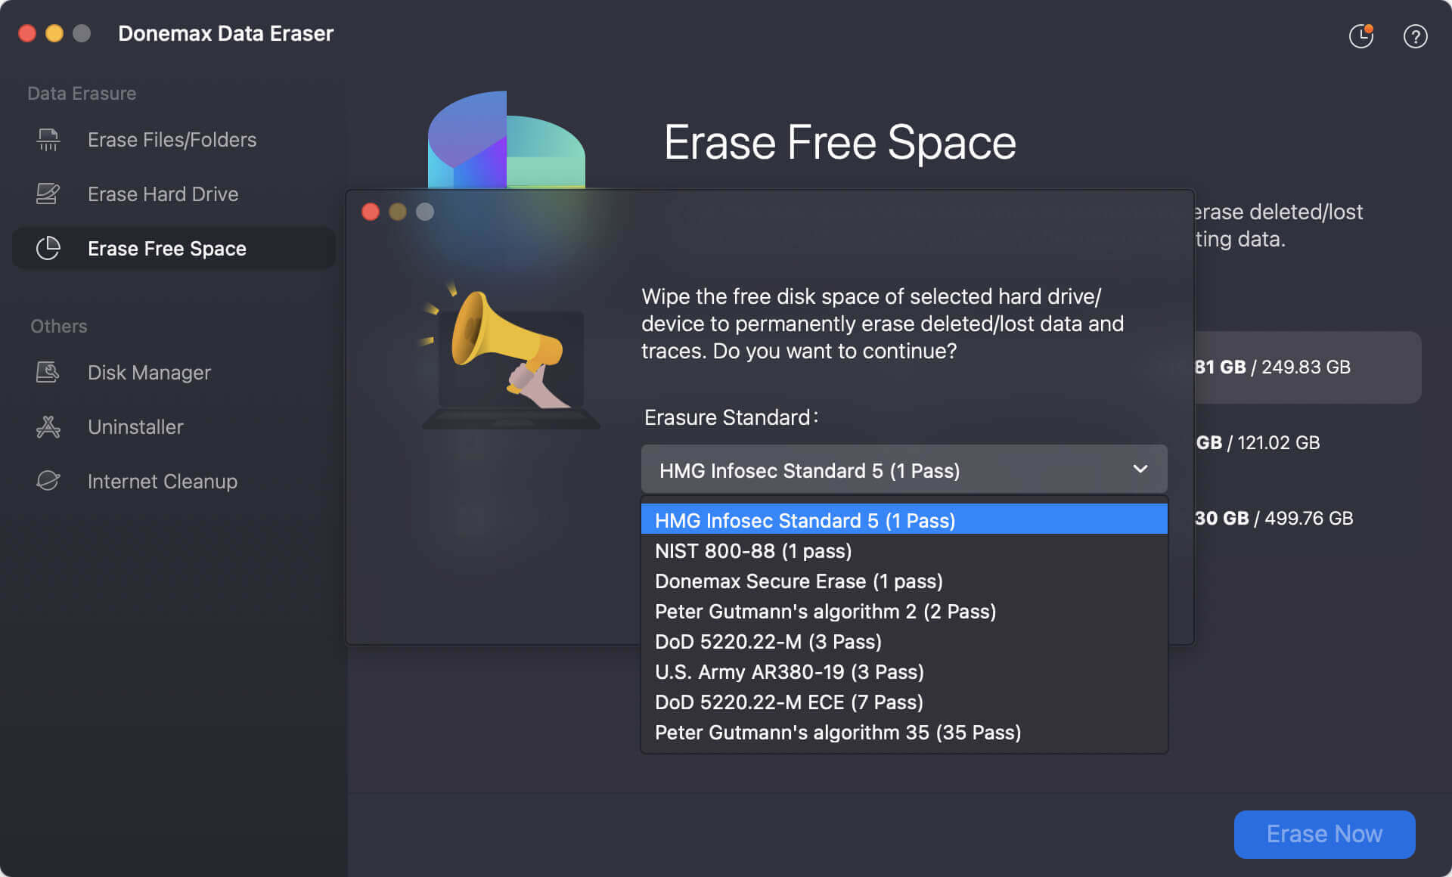
Task: Launch the Uninstaller tool
Action: click(x=135, y=426)
